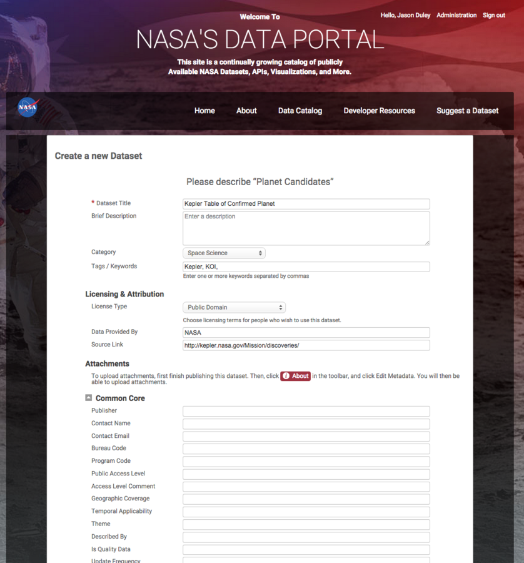Select Suggest a Dataset in navigation
The height and width of the screenshot is (563, 524).
click(467, 111)
